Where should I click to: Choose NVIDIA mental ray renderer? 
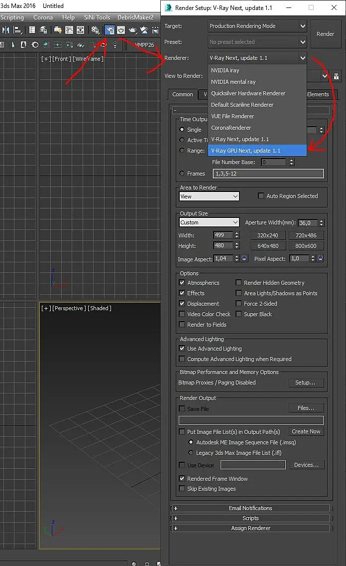(x=257, y=82)
